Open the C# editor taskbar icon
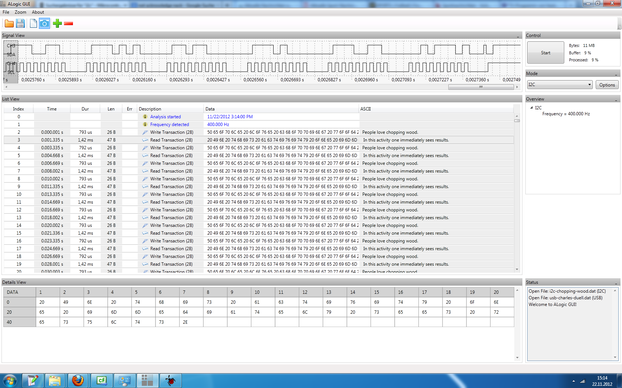This screenshot has width=622, height=388. click(x=101, y=381)
